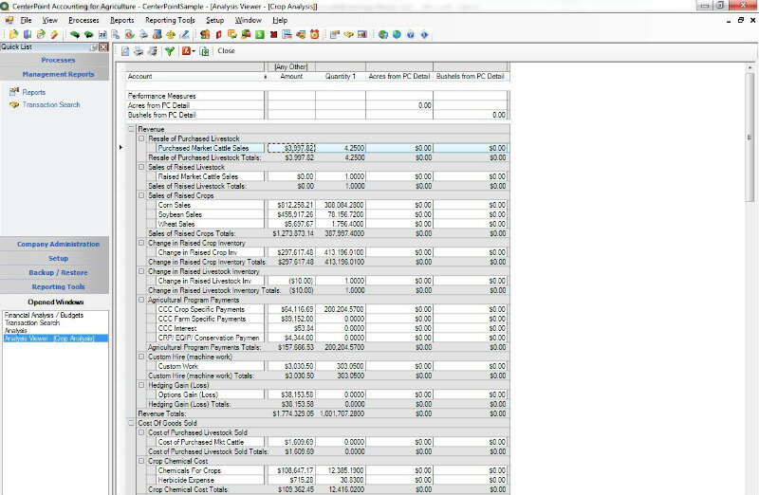Open the Processes menu
Image resolution: width=759 pixels, height=495 pixels.
click(83, 19)
